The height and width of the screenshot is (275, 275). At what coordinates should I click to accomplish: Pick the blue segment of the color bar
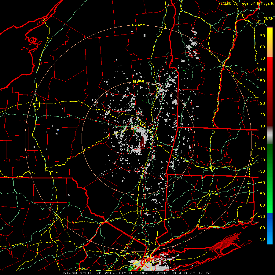pos(270,229)
